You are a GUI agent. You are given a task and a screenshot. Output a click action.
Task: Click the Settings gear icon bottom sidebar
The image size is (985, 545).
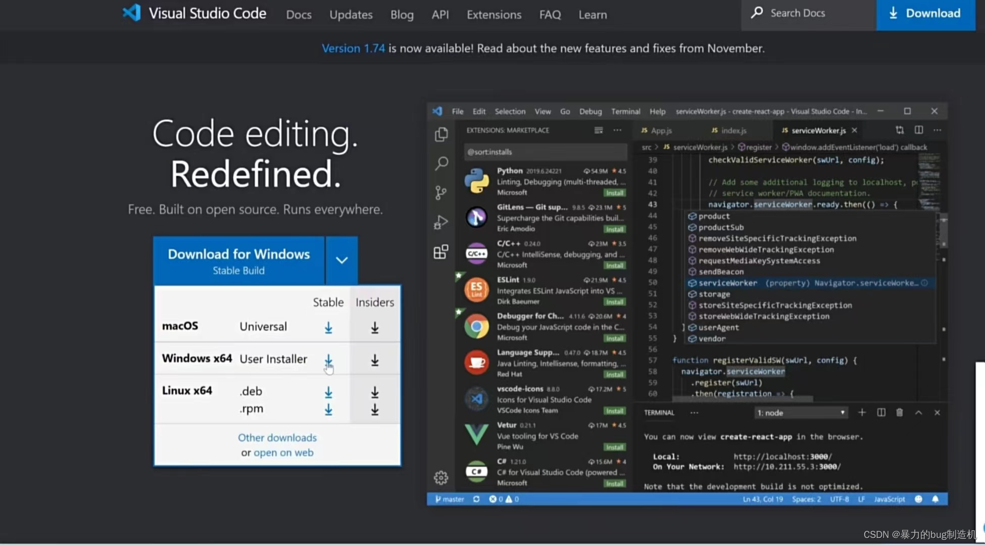(x=441, y=477)
